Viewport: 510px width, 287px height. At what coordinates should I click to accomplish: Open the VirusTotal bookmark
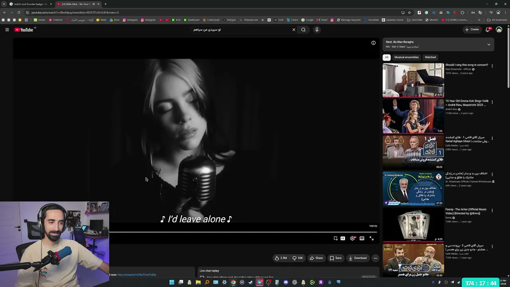pyautogui.click(x=371, y=20)
